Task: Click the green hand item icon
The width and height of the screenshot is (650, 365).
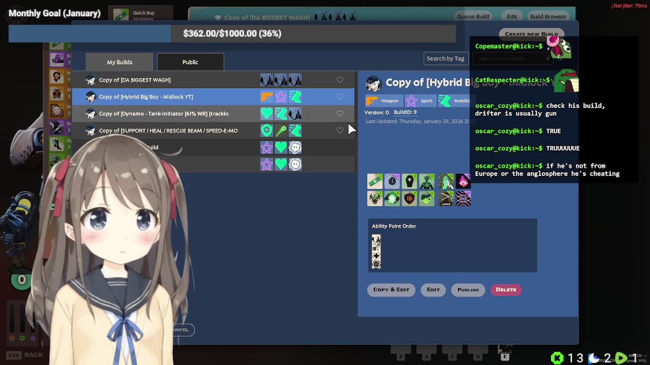Action: (x=446, y=181)
